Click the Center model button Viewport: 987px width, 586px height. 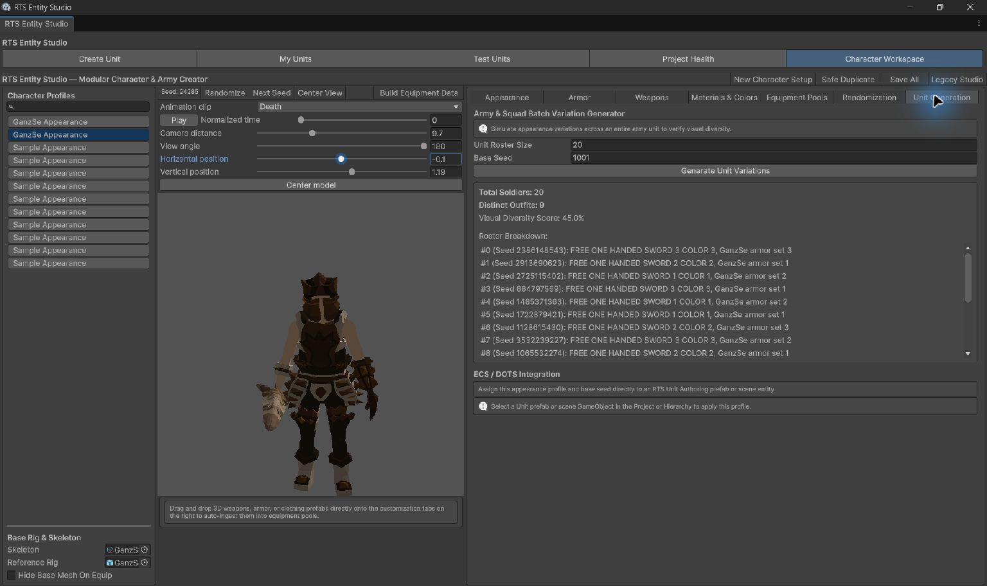pyautogui.click(x=311, y=185)
